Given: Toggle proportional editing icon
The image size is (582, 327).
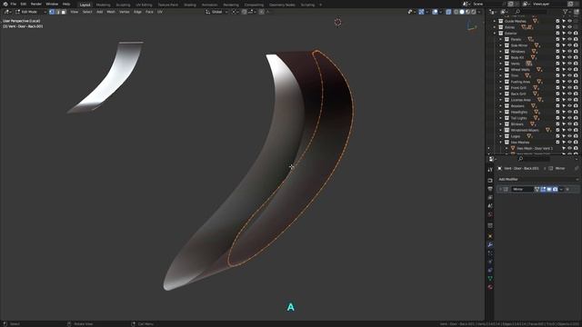Looking at the screenshot, I should click(x=262, y=12).
